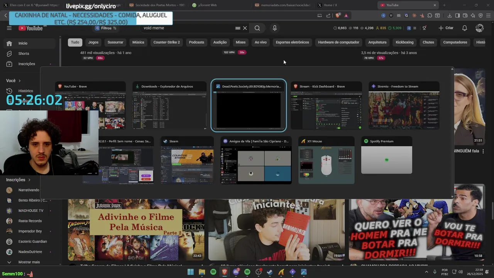Viewport: 494px width, 278px height.
Task: Open Brave Wallet icon
Action: 465,15
